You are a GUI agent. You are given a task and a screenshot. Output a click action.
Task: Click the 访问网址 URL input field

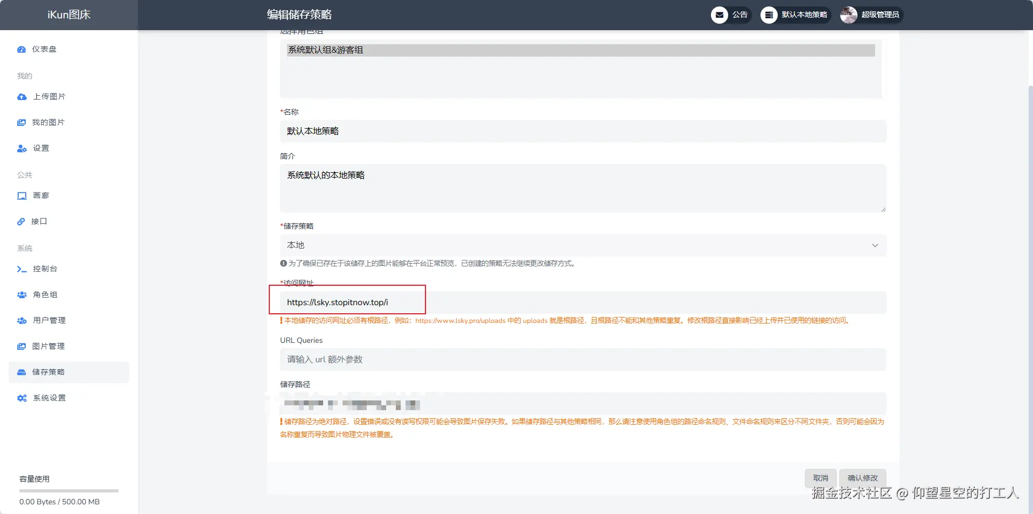point(583,302)
